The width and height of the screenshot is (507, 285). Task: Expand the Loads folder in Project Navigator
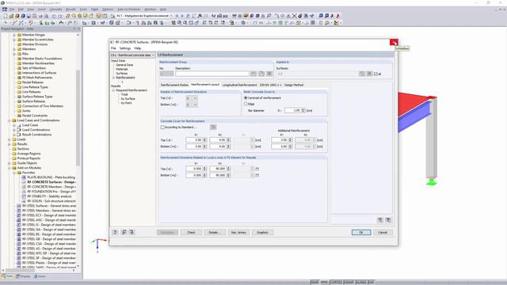click(10, 139)
